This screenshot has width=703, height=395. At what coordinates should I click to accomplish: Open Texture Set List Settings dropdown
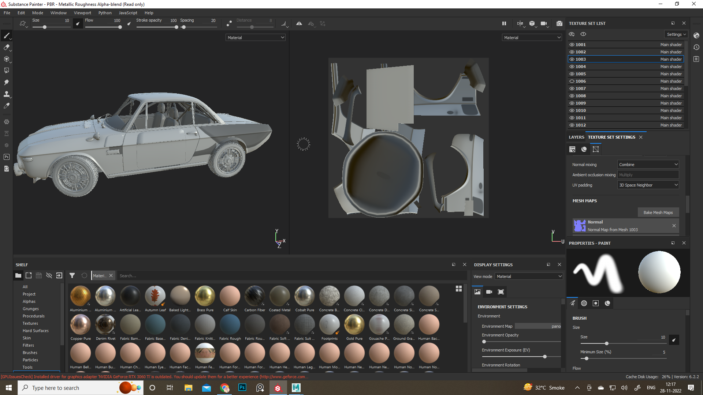click(676, 34)
